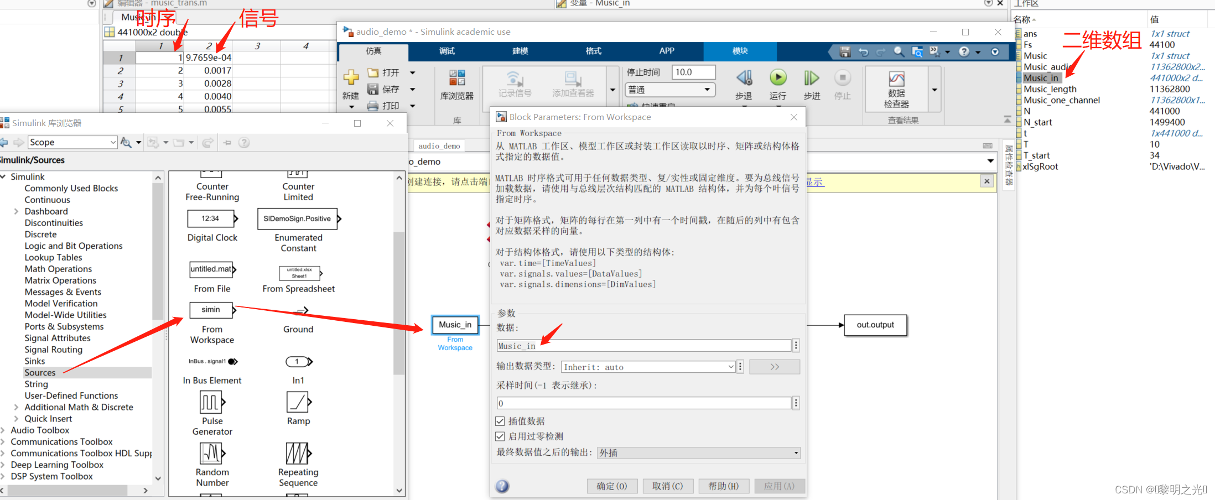This screenshot has height=500, width=1215.
Task: Select the Random Number block icon
Action: coord(212,454)
